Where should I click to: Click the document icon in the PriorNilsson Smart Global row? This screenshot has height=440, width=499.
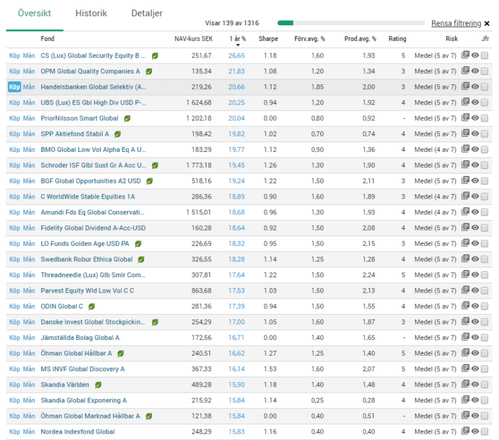[465, 118]
